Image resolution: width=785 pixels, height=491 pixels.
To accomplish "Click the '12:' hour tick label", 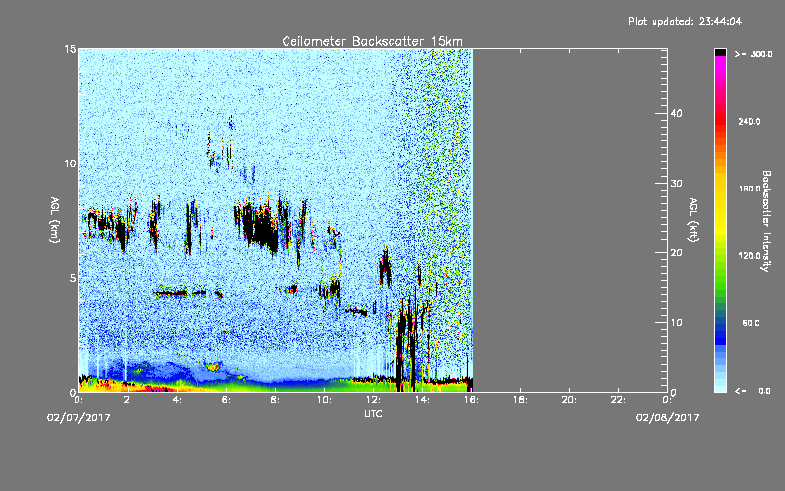I will [x=374, y=400].
